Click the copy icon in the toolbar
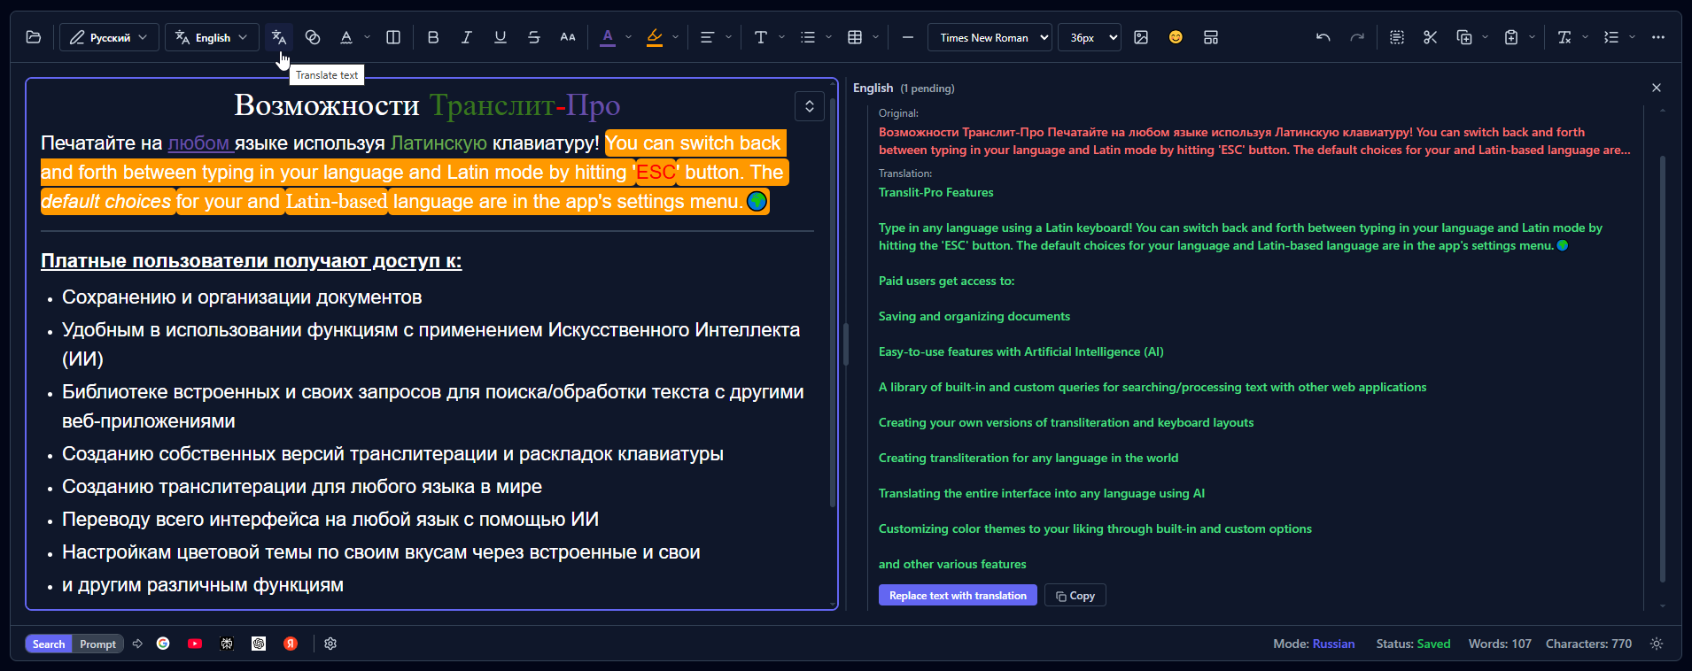Image resolution: width=1692 pixels, height=671 pixels. coord(1464,37)
